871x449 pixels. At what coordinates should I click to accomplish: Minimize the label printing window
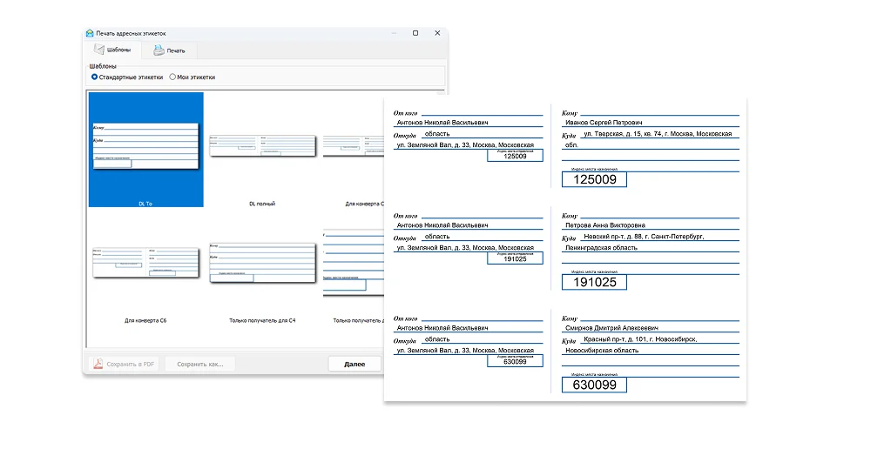[x=395, y=33]
